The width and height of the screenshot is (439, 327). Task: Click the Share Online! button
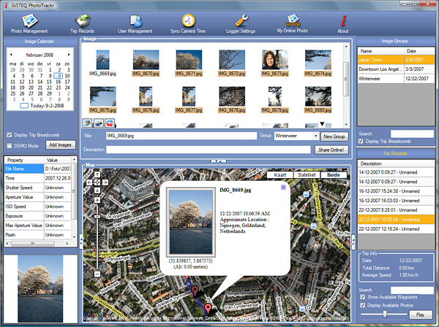pos(331,150)
